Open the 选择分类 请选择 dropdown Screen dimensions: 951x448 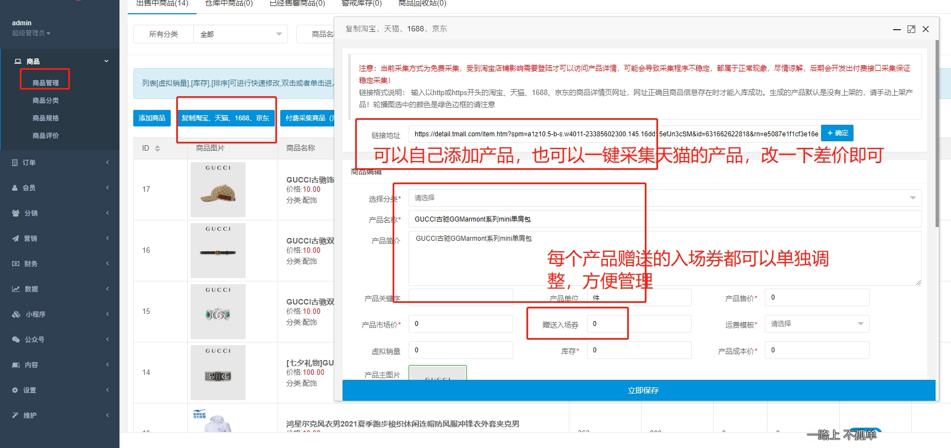point(665,198)
